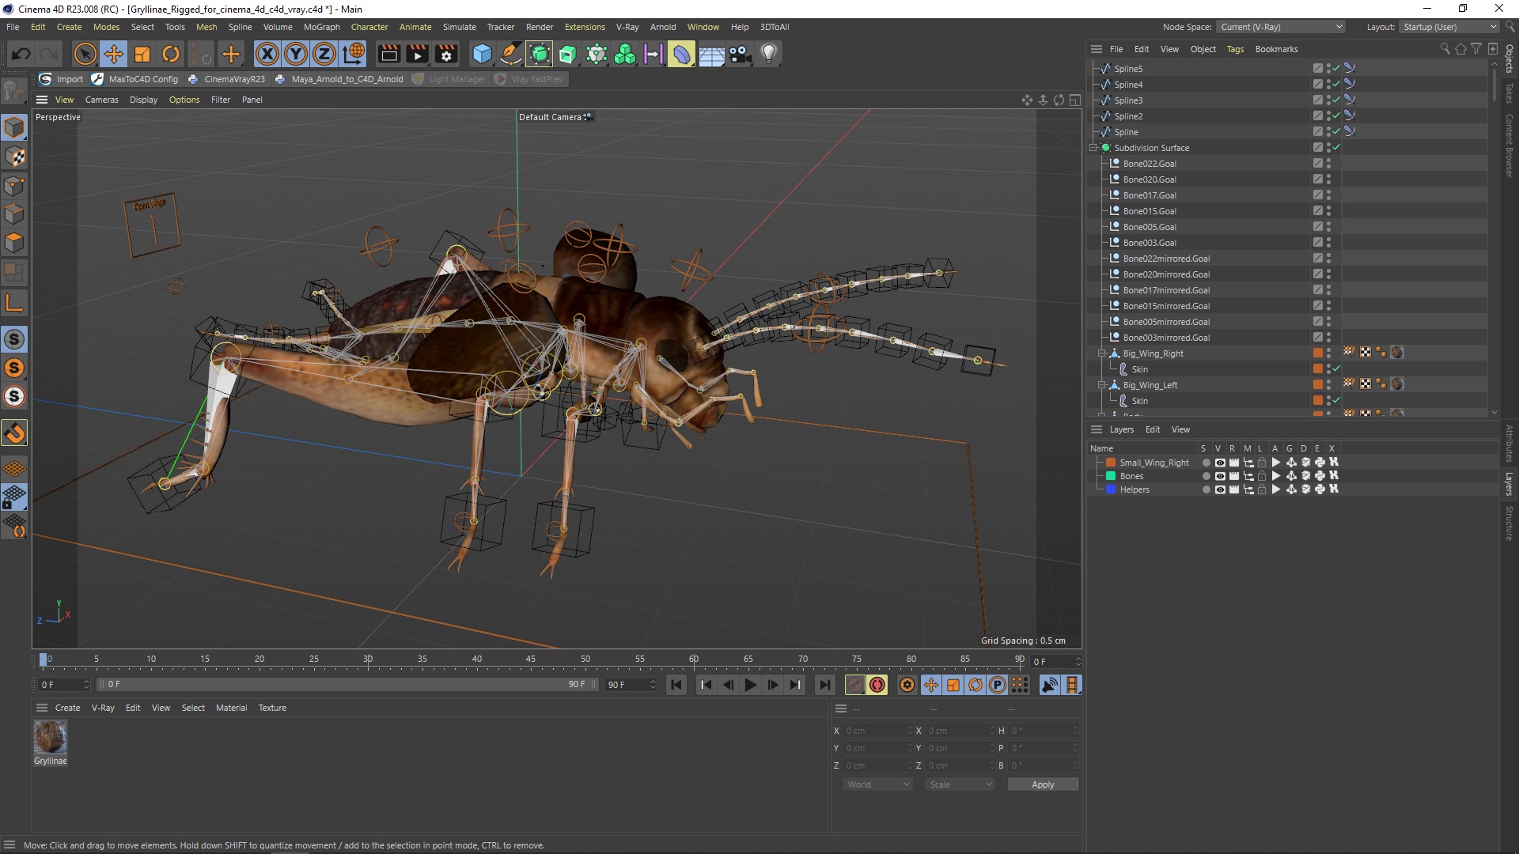This screenshot has width=1519, height=854.
Task: Click Small_Wing_Right layer orange swatch
Action: click(x=1111, y=463)
